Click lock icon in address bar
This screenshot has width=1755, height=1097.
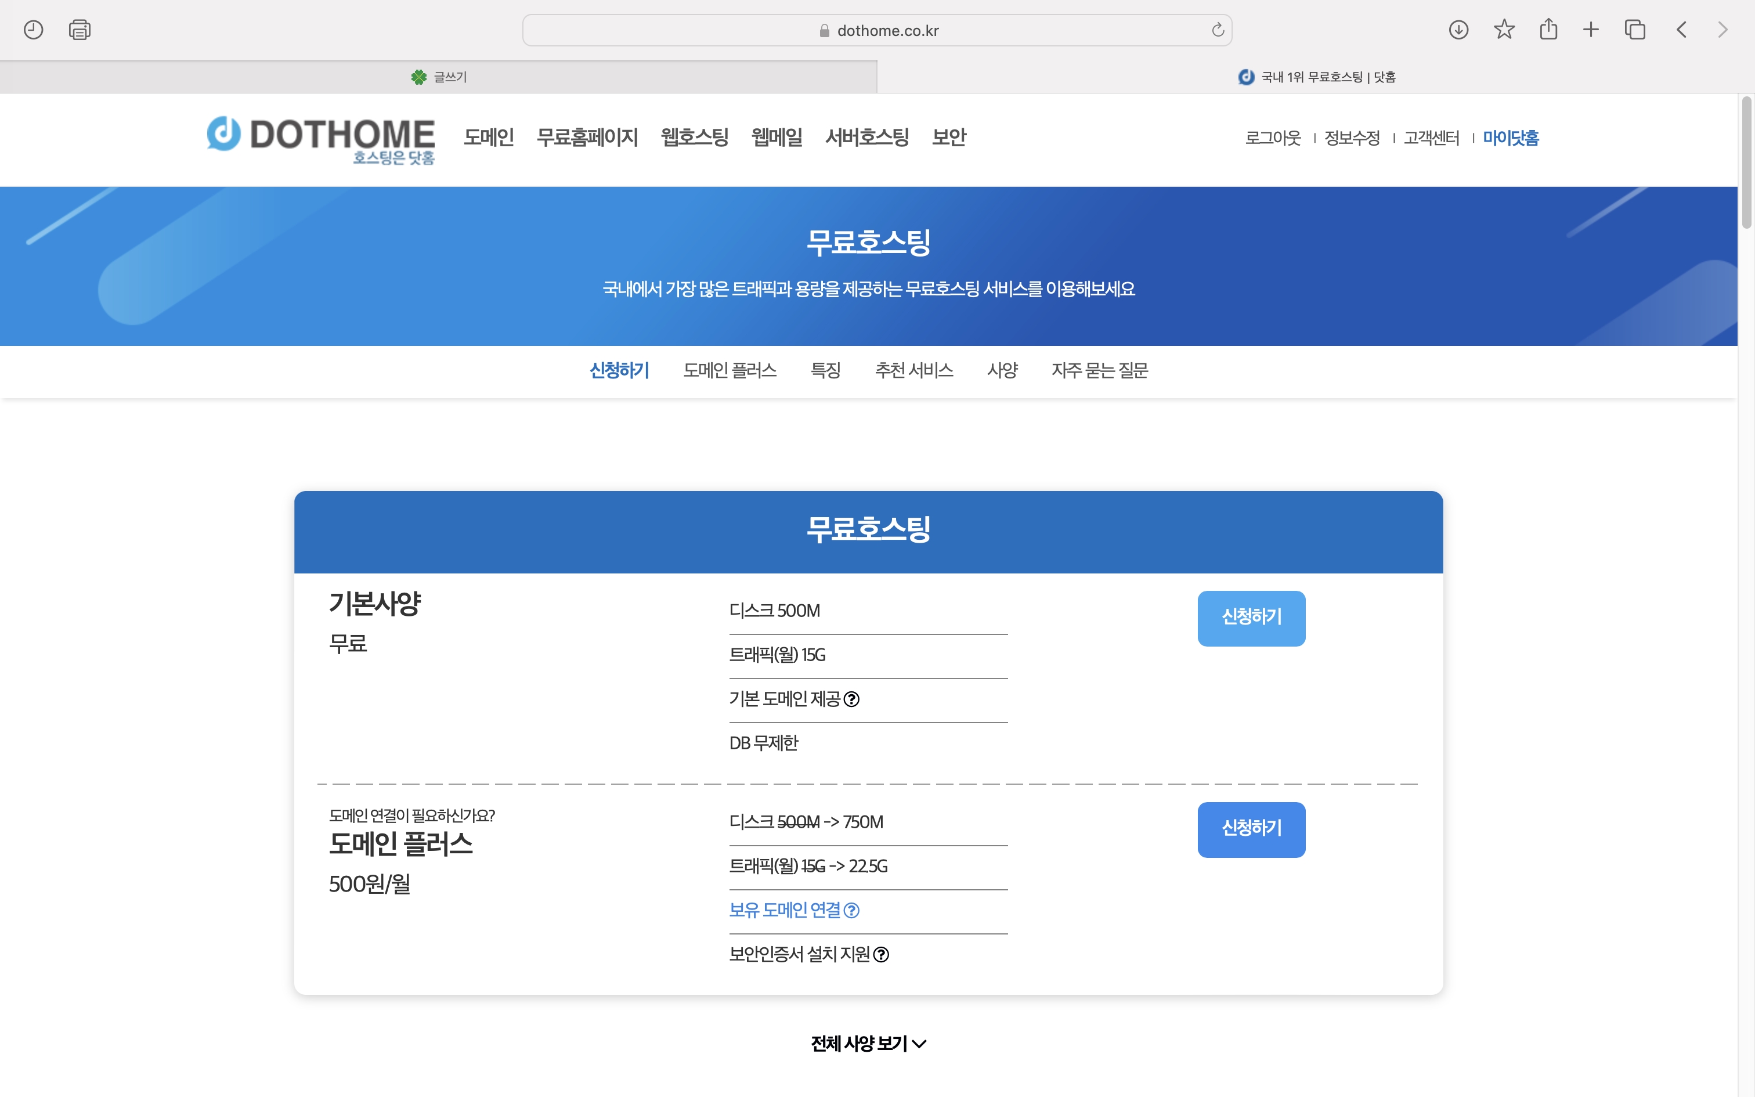pos(824,30)
